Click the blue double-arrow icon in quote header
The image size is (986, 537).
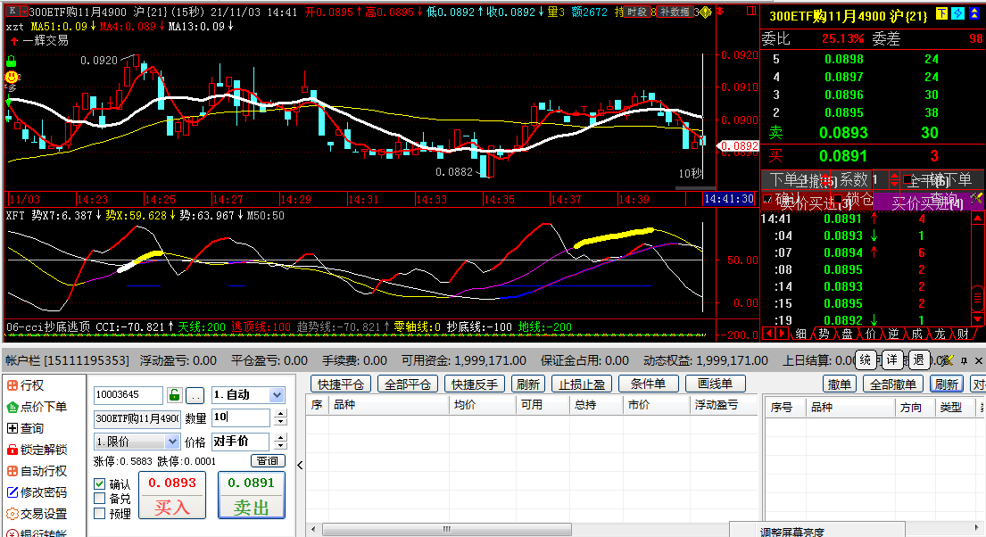[974, 14]
